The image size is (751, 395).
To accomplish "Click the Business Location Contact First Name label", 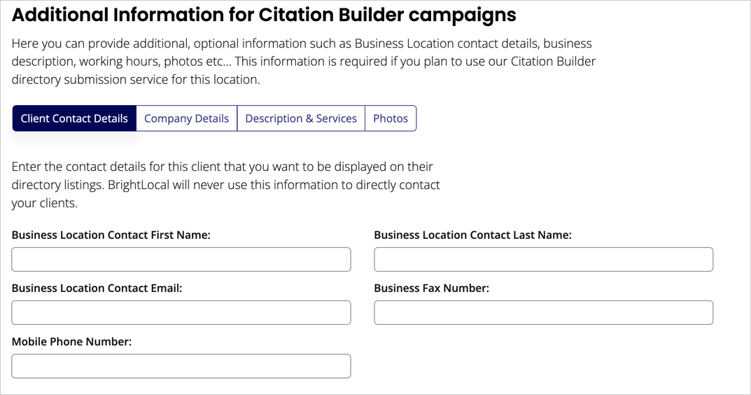I will click(111, 235).
